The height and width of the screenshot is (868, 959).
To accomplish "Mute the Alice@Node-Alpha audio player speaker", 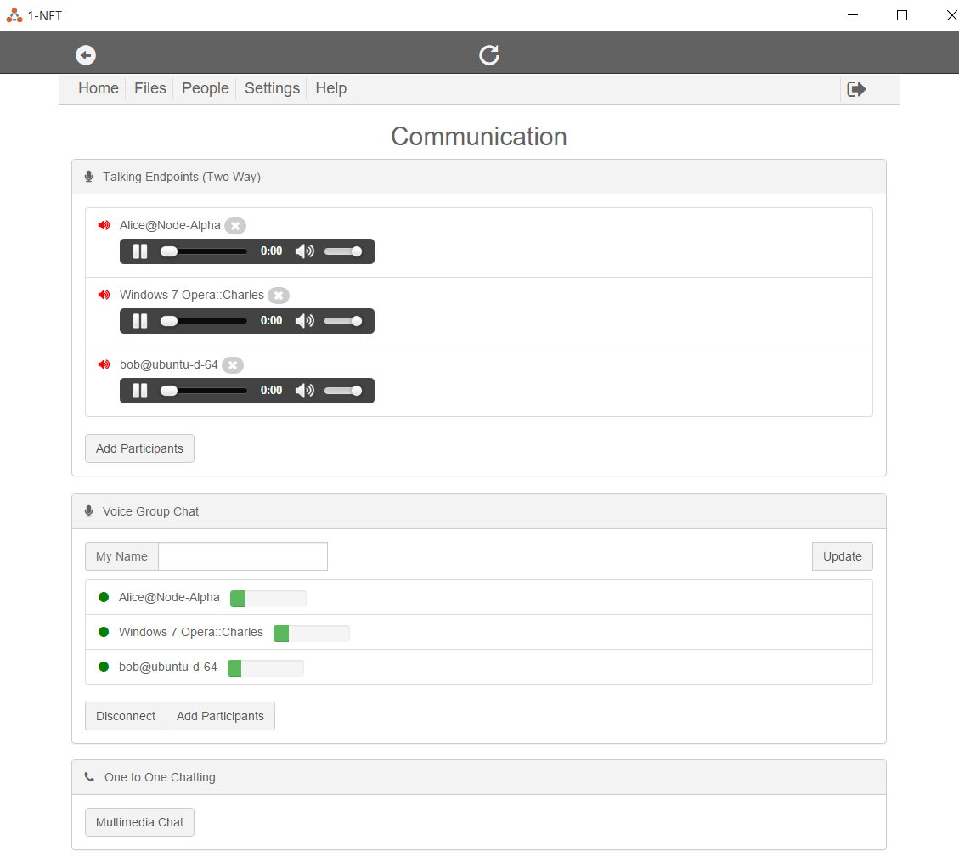I will click(304, 251).
